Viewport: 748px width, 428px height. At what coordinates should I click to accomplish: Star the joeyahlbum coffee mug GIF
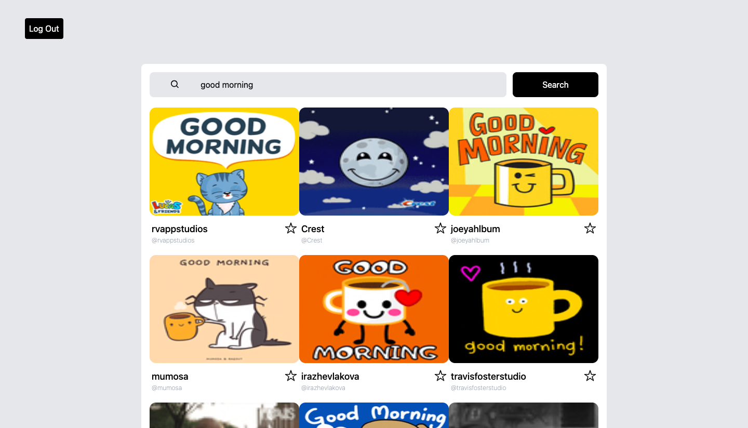[x=590, y=228]
